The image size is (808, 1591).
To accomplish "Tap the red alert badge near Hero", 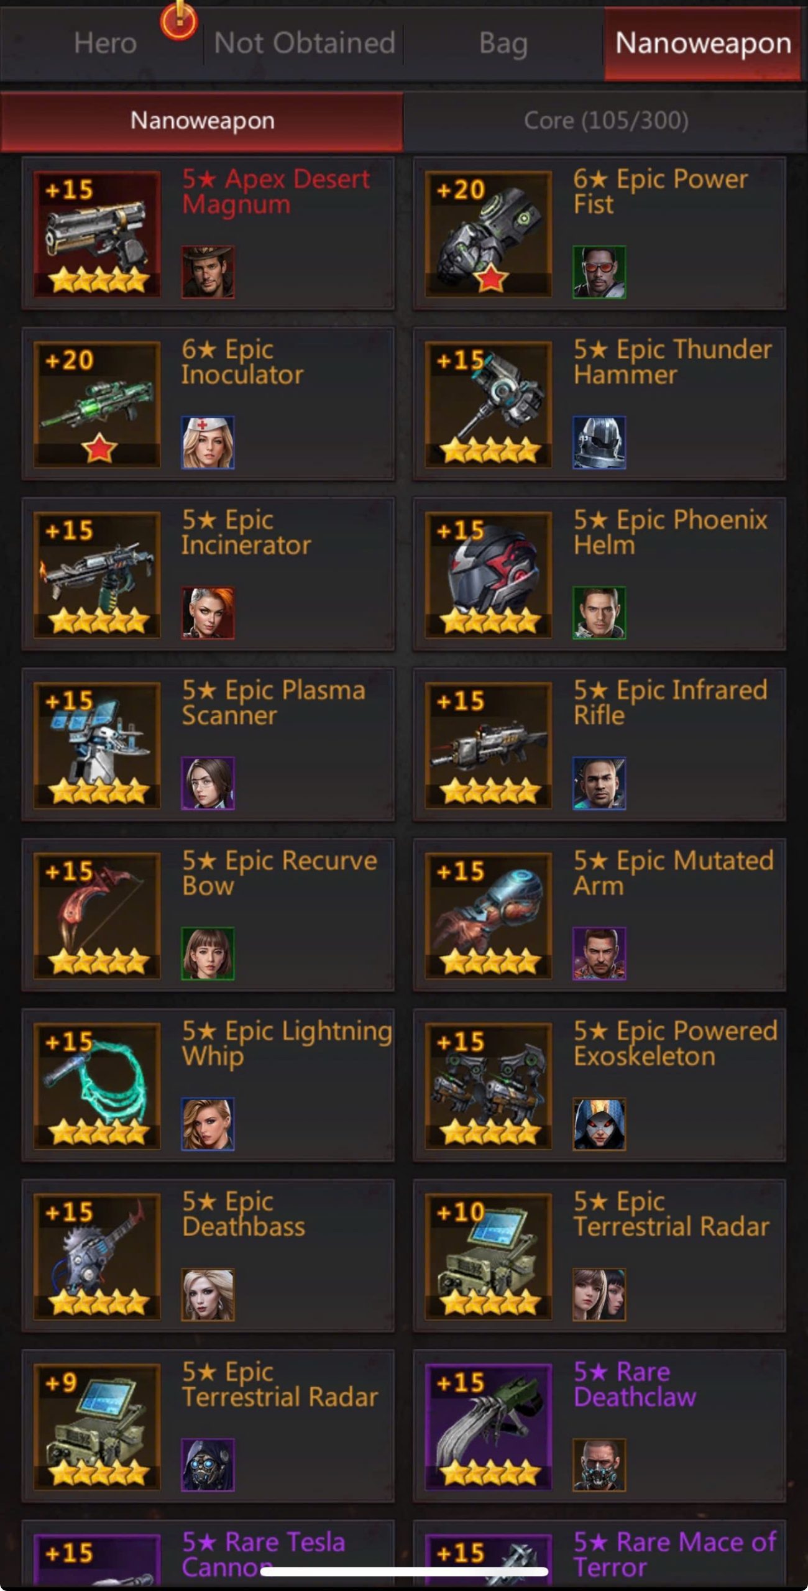I will click(179, 20).
